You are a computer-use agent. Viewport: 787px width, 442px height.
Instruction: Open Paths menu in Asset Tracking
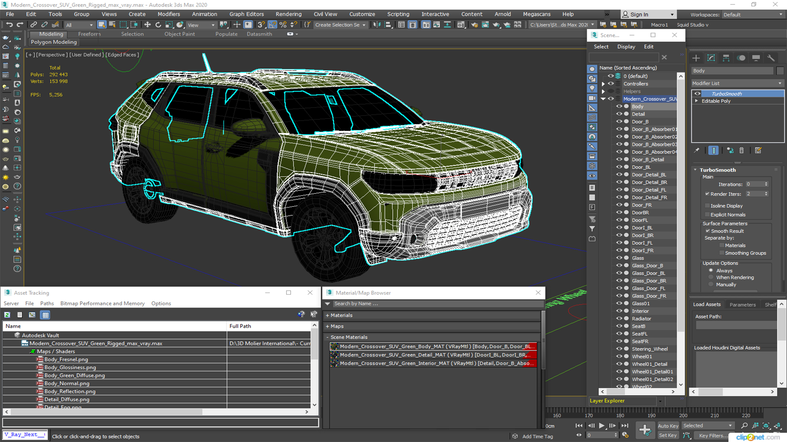coord(47,303)
